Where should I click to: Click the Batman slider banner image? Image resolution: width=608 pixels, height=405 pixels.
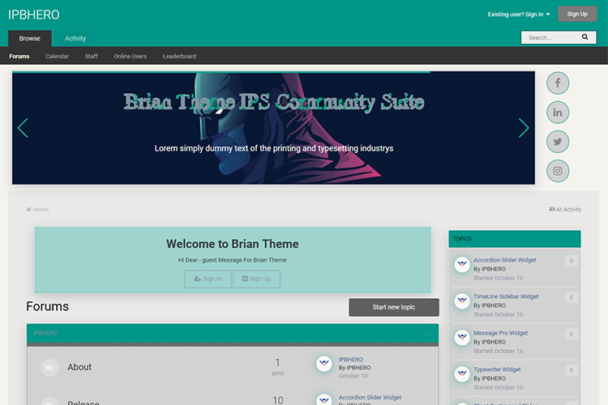pos(273,128)
